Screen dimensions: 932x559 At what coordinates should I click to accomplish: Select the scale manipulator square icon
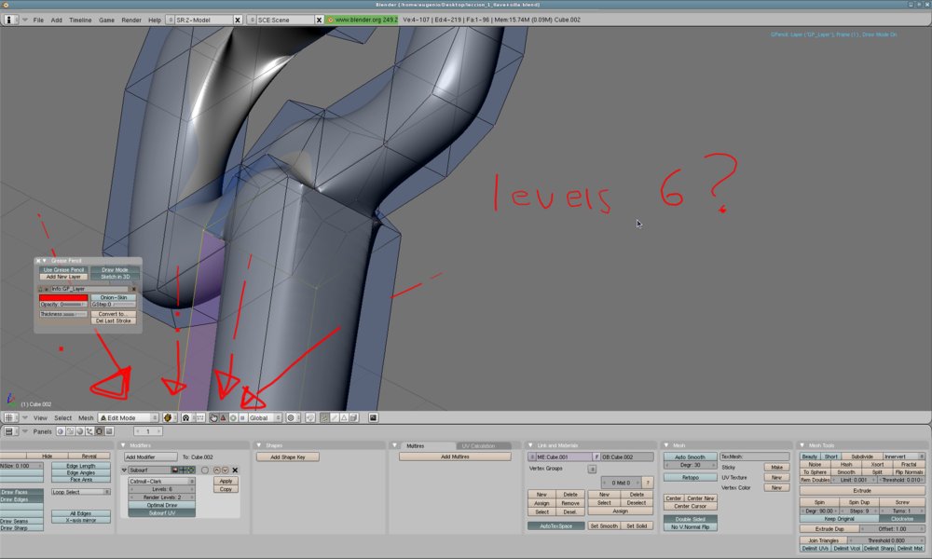pos(242,417)
